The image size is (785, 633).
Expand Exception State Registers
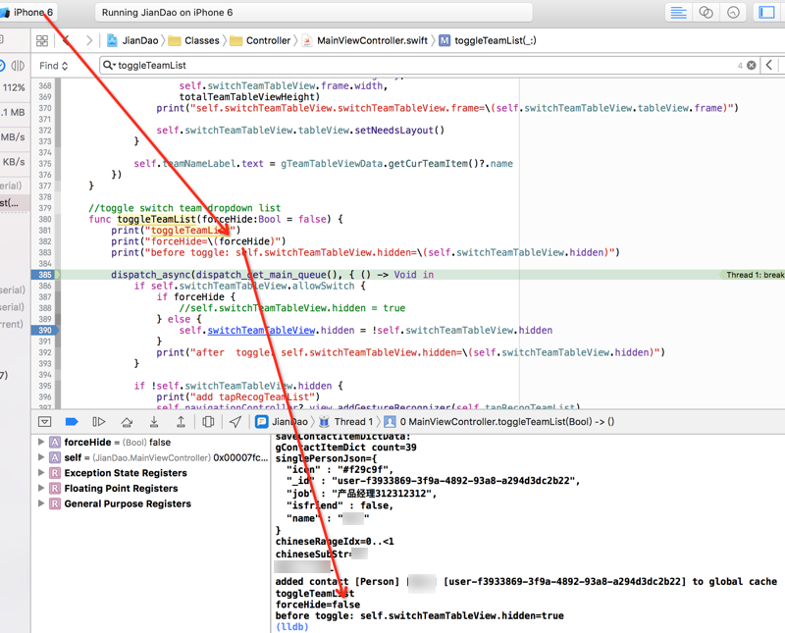coord(41,472)
